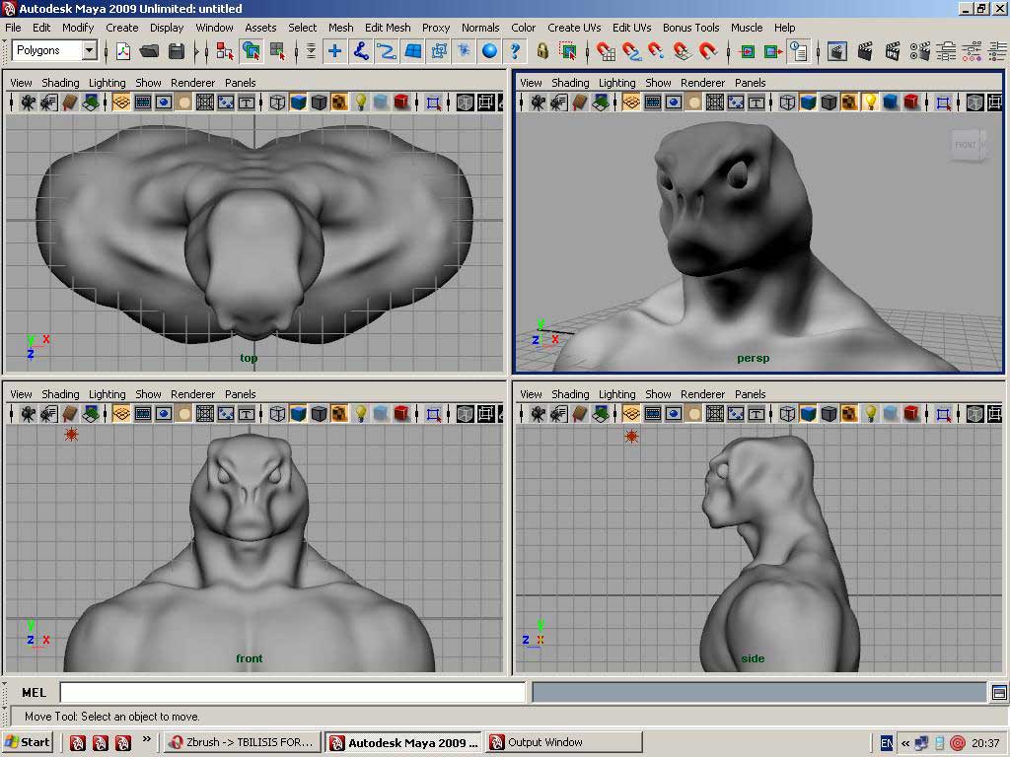Toggle construction history icon on toolbar
Viewport: 1010px width, 757px height.
798,50
